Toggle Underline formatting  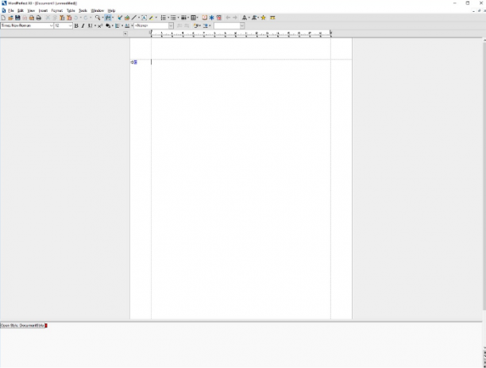(x=90, y=25)
